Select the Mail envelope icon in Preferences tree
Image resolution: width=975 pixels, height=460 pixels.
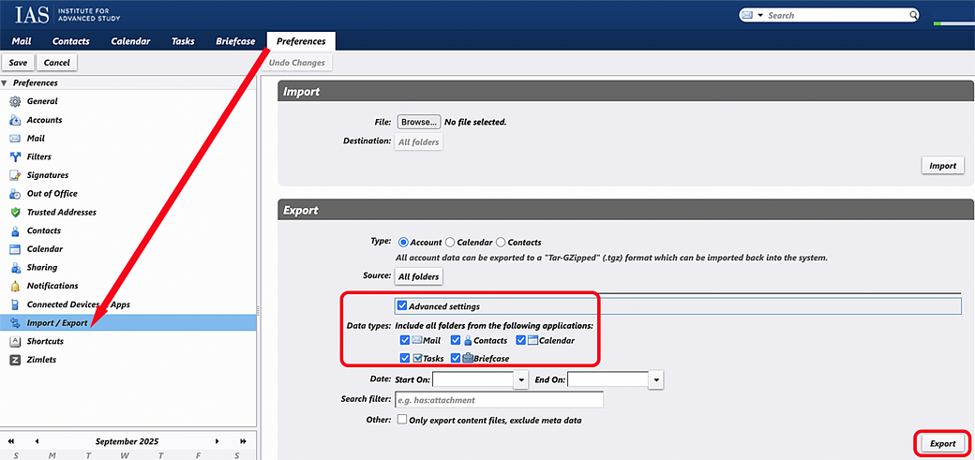pos(16,138)
